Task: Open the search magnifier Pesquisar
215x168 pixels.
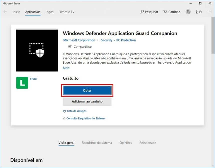Action: (x=149, y=12)
